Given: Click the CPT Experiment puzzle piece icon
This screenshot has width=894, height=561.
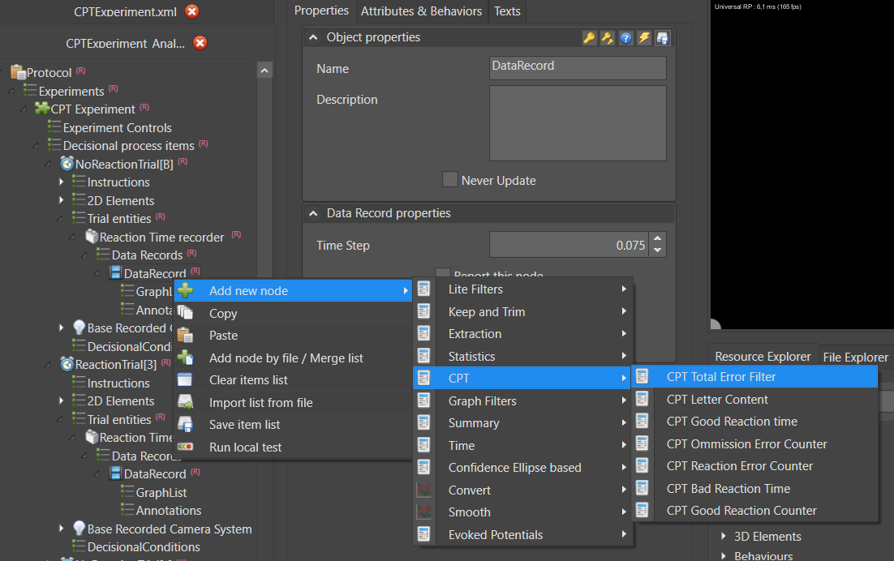Looking at the screenshot, I should tap(42, 109).
